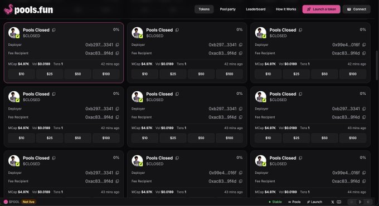Screen dimensions: 379x206
Task: Copy token name in the pink-highlighted Pools Closed card
Action: (x=54, y=30)
